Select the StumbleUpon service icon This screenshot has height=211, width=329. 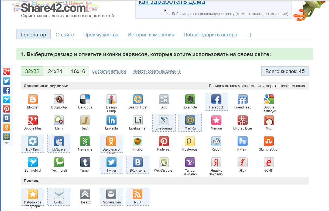point(269,141)
